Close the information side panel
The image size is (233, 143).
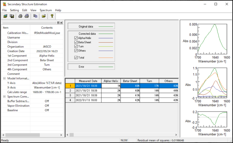[61, 23]
